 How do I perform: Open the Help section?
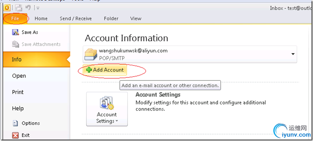18,108
